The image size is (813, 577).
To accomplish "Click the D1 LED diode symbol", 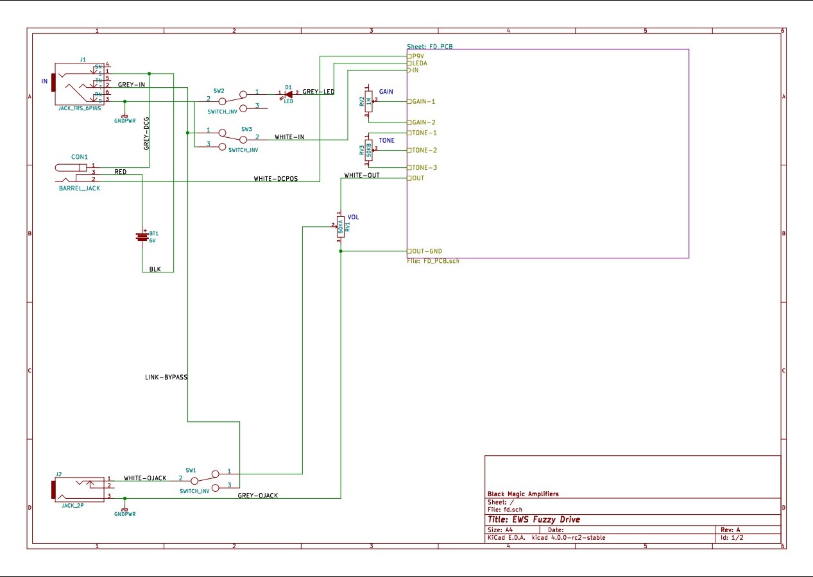I will pyautogui.click(x=288, y=94).
